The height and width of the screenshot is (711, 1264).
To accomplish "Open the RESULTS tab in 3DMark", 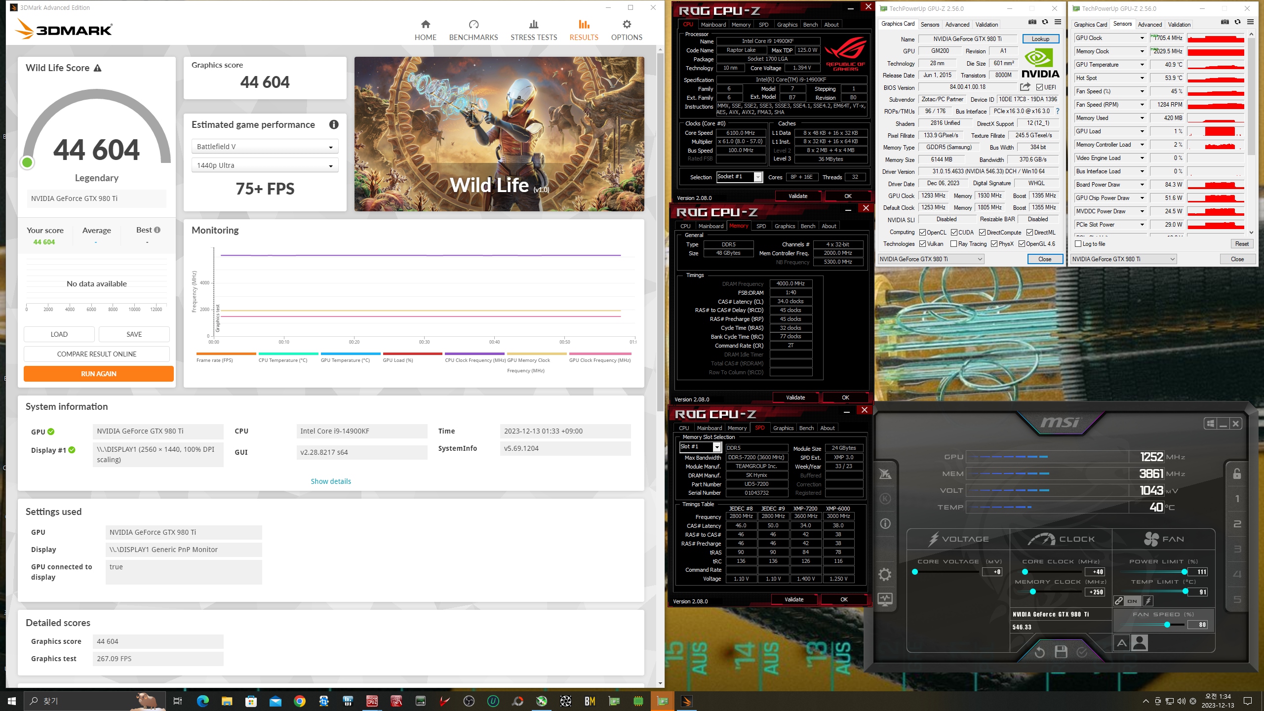I will [x=584, y=30].
